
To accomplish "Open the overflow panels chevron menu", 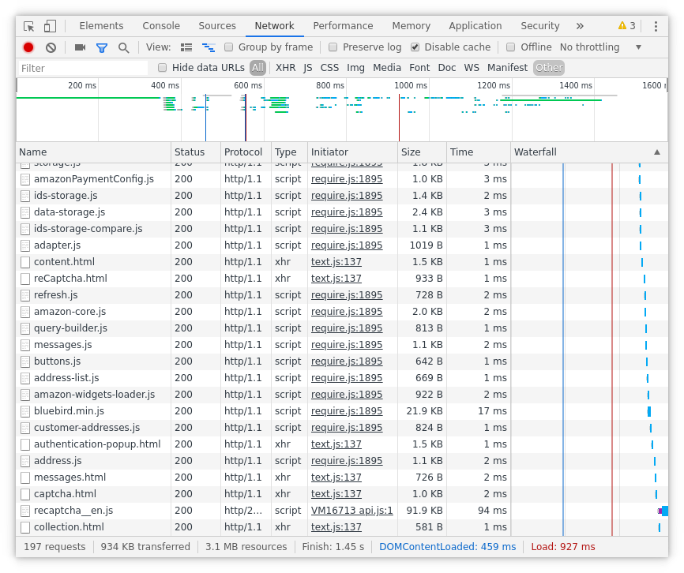I will (579, 25).
